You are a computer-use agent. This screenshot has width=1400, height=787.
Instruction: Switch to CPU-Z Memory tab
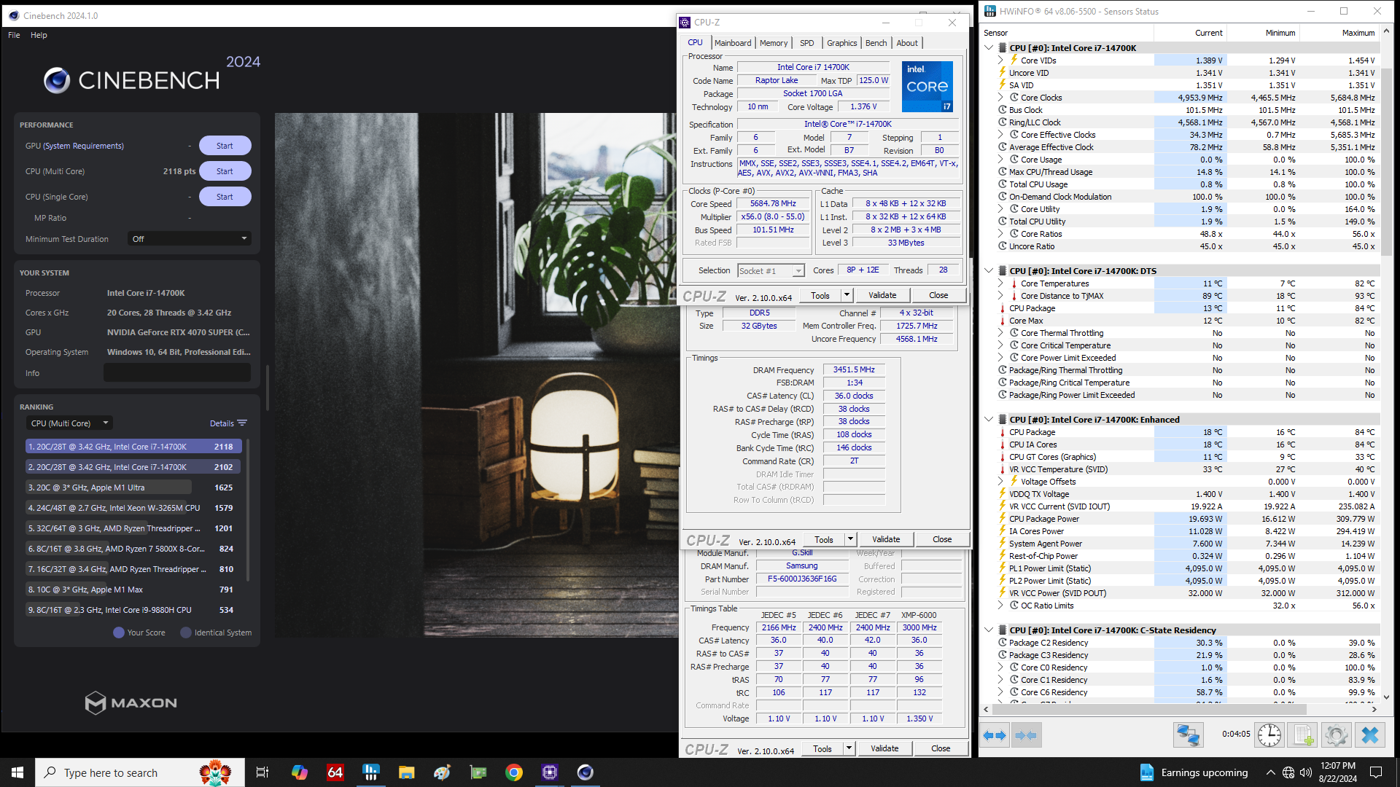pos(774,43)
